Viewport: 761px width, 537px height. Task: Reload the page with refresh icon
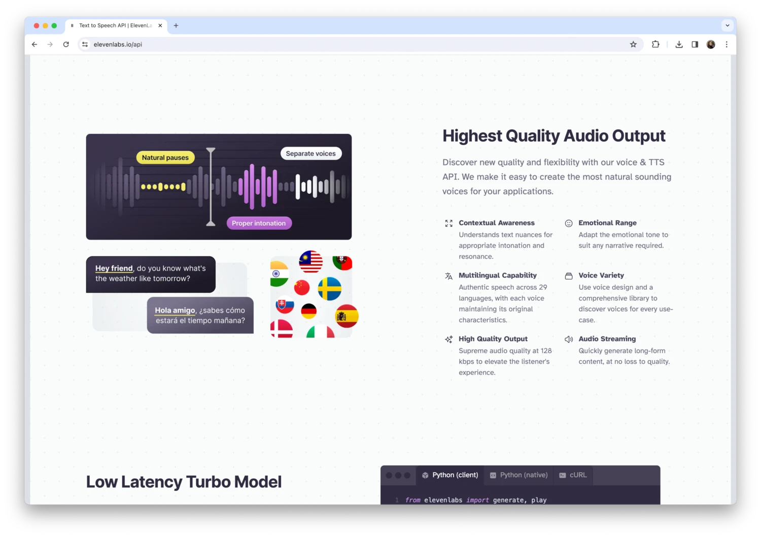[66, 45]
